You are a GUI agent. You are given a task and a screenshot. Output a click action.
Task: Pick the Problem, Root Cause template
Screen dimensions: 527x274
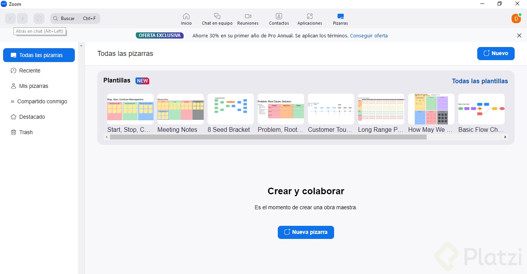pyautogui.click(x=281, y=113)
